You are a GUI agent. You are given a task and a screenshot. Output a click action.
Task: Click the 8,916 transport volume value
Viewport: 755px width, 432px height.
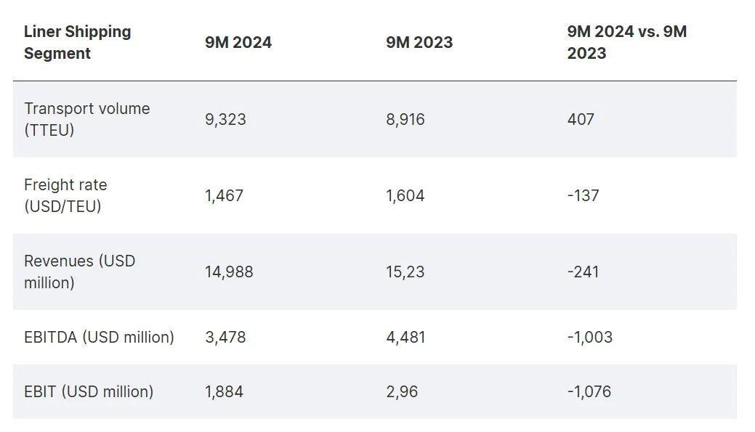(x=405, y=119)
